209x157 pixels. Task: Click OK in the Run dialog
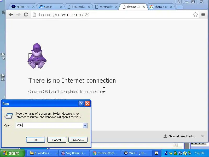(x=36, y=140)
